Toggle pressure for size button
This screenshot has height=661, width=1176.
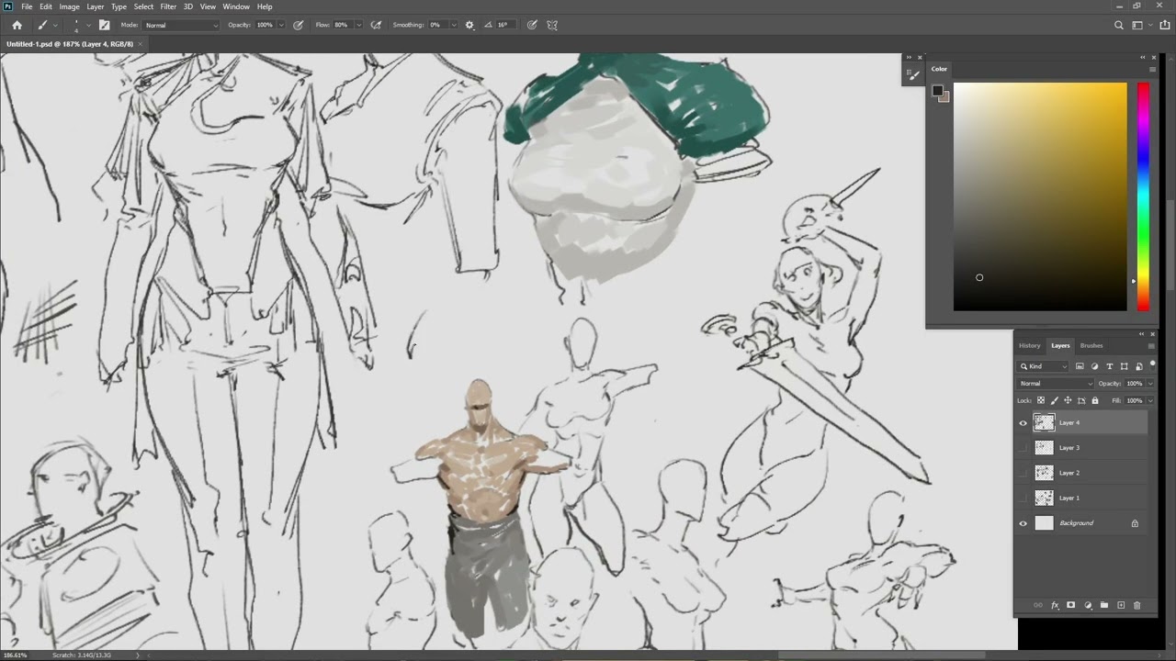[532, 25]
